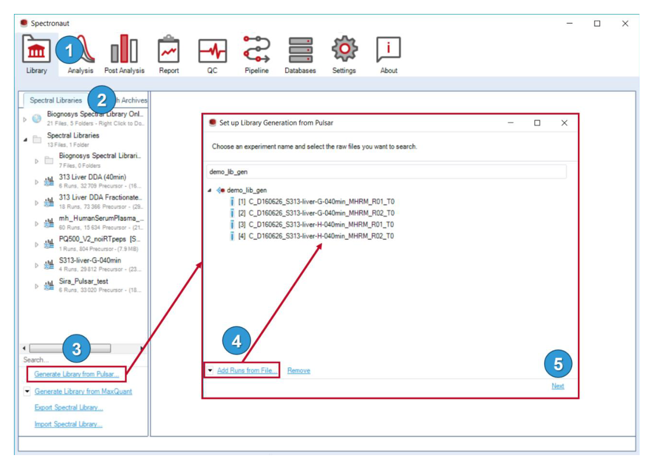Open the Report clipboard icon
Screen dimensions: 654x469
[x=168, y=49]
